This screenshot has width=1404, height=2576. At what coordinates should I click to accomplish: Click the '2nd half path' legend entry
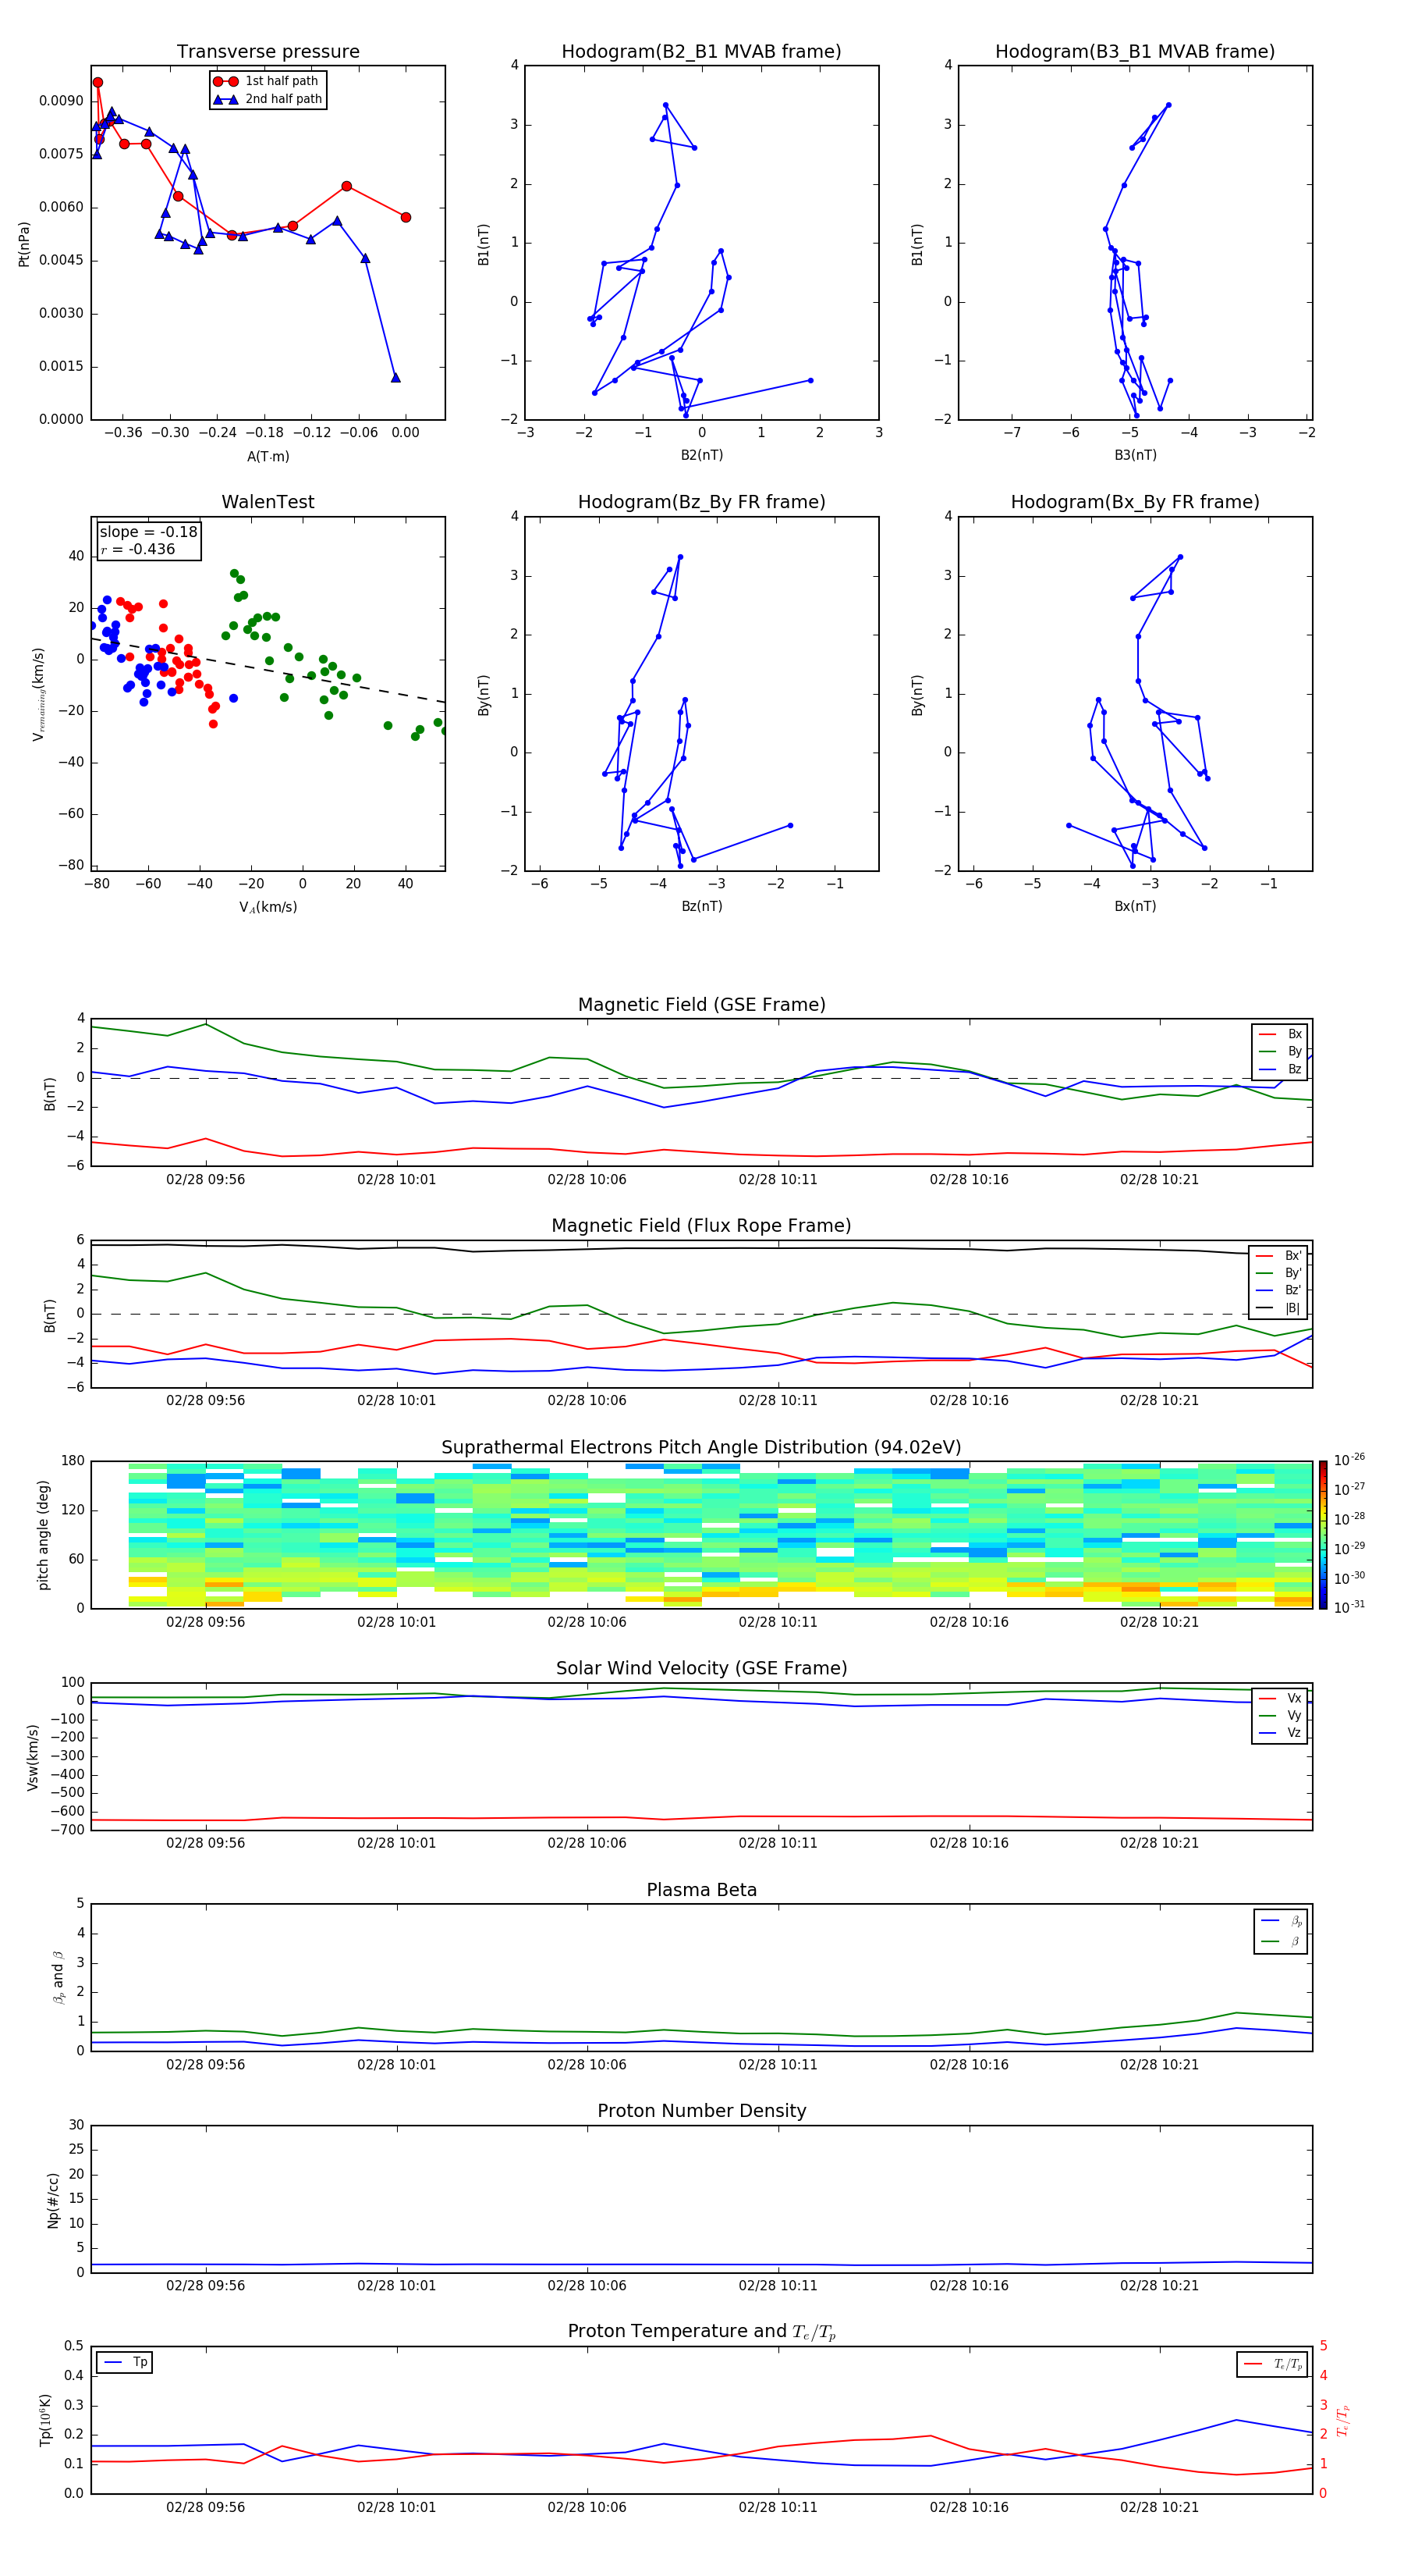(x=268, y=99)
